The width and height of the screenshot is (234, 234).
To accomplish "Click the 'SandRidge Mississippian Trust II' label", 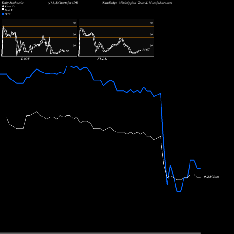I will pos(125,3).
